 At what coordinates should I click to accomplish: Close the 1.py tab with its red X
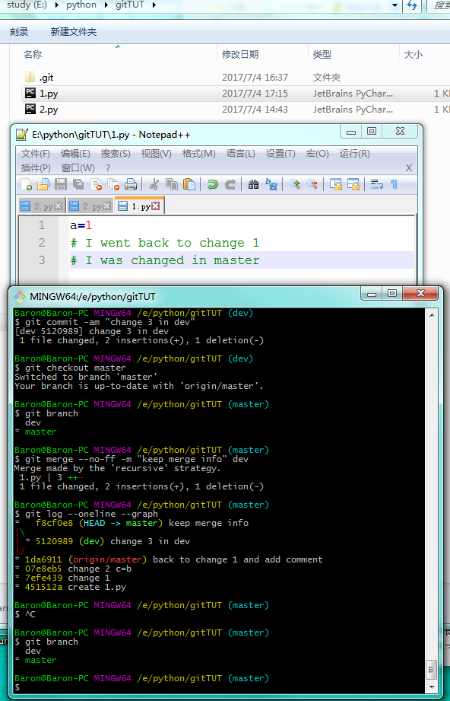pyautogui.click(x=155, y=206)
